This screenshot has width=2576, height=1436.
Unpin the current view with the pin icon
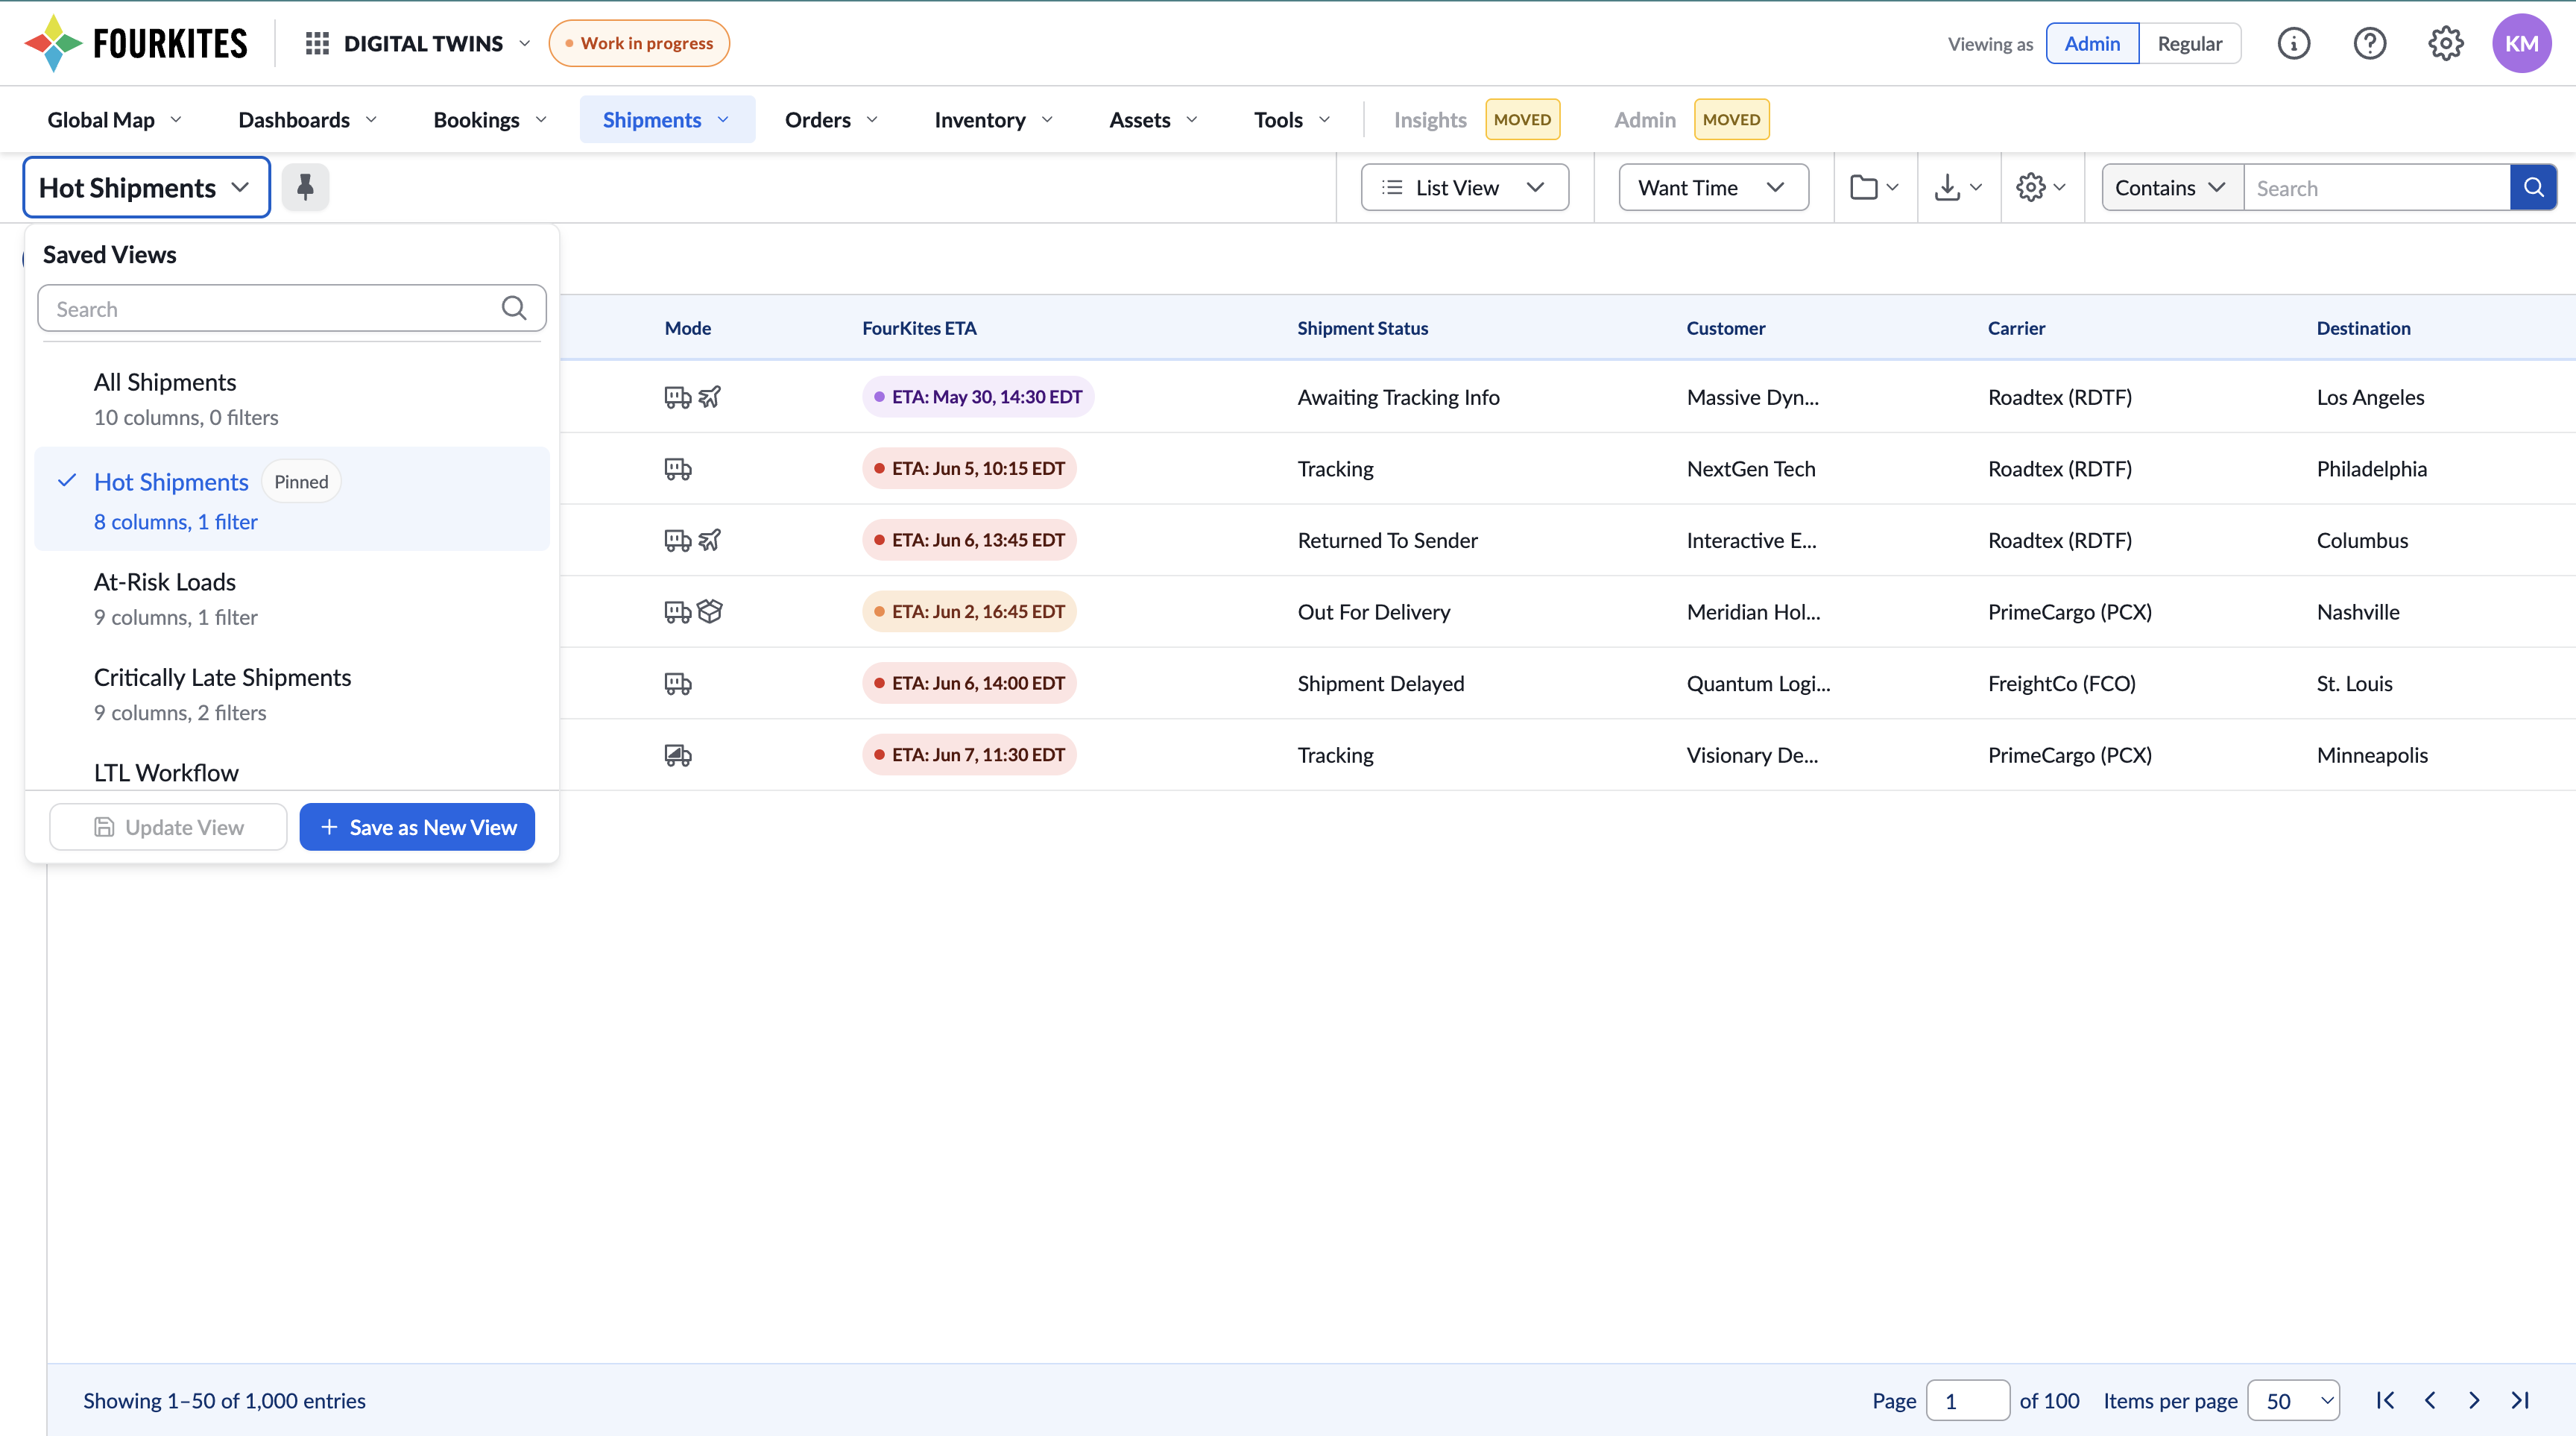[305, 187]
